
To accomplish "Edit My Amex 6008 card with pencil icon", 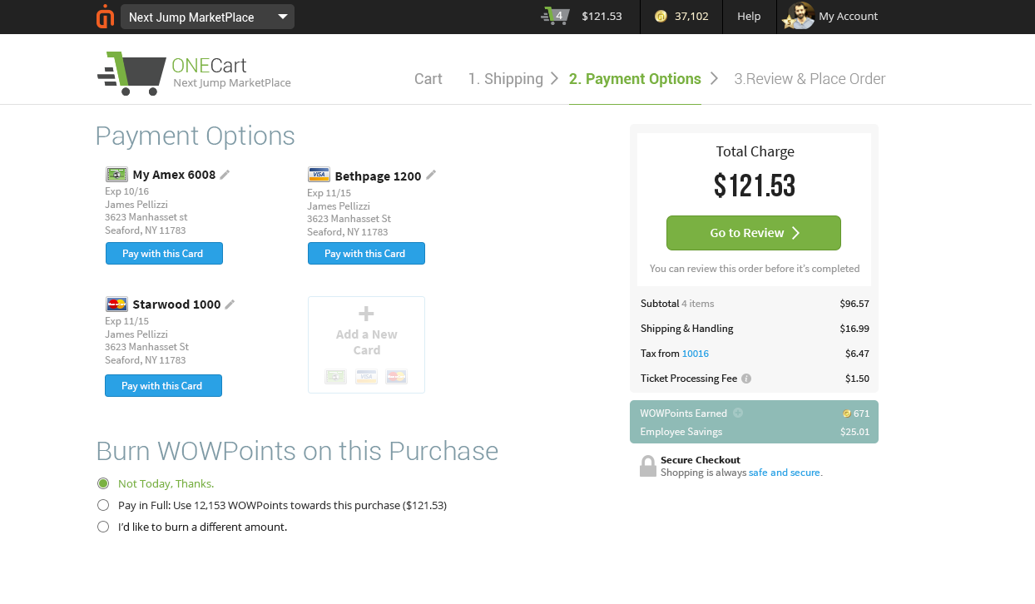I will pyautogui.click(x=225, y=175).
